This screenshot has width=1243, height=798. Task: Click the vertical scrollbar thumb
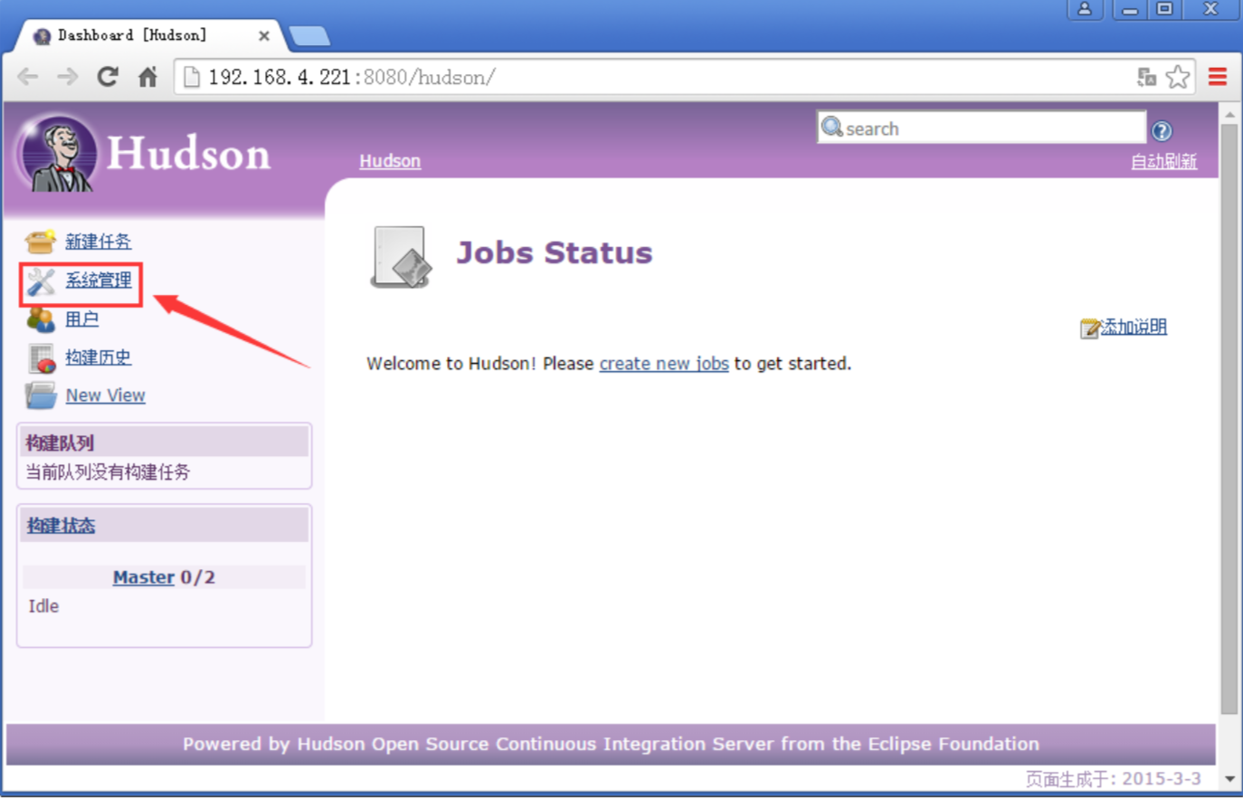point(1229,419)
